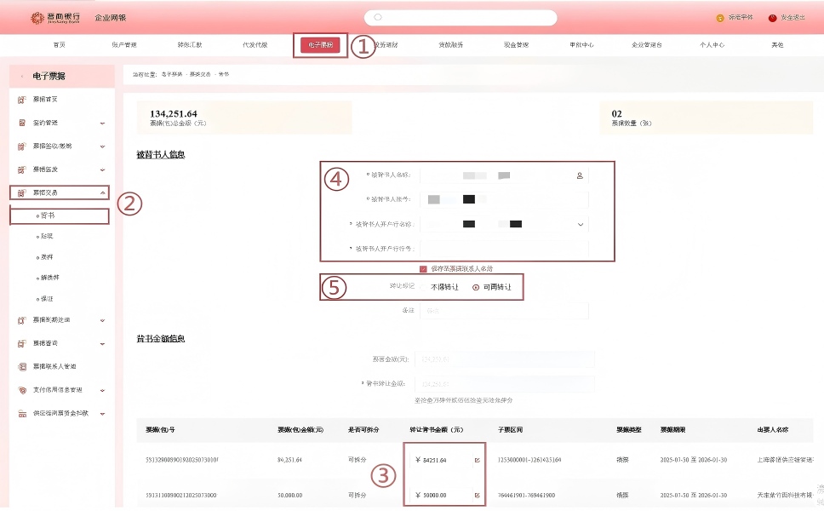Image resolution: width=824 pixels, height=511 pixels.
Task: Click the 票据联系人管理 sidebar icon
Action: [23, 366]
